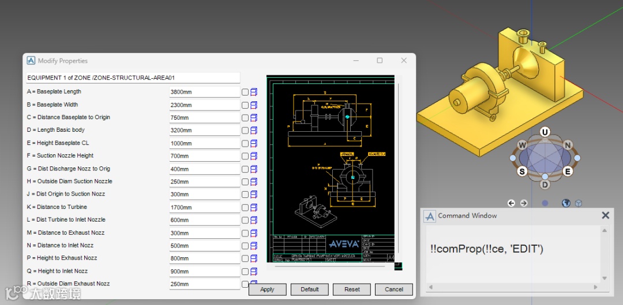The width and height of the screenshot is (623, 305).
Task: Close the Command Window panel
Action: tap(606, 215)
